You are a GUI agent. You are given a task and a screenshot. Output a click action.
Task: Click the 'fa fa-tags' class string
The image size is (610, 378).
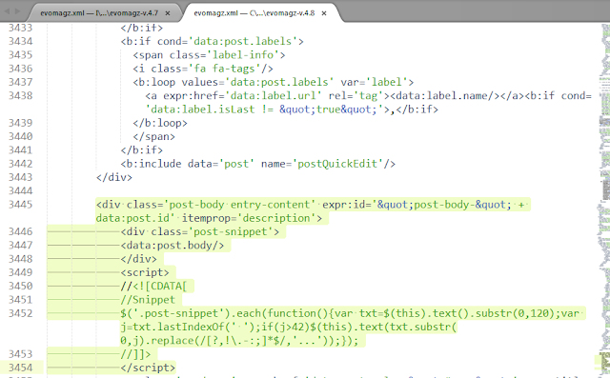pyautogui.click(x=225, y=69)
